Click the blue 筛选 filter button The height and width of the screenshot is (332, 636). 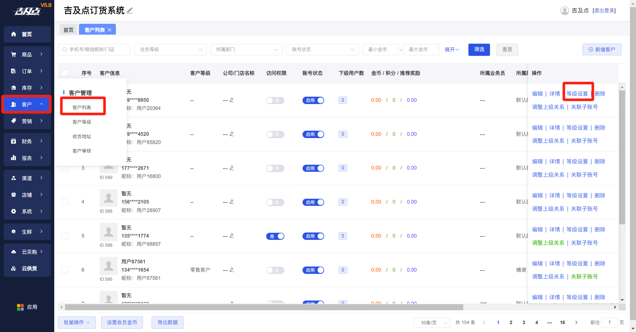click(479, 50)
